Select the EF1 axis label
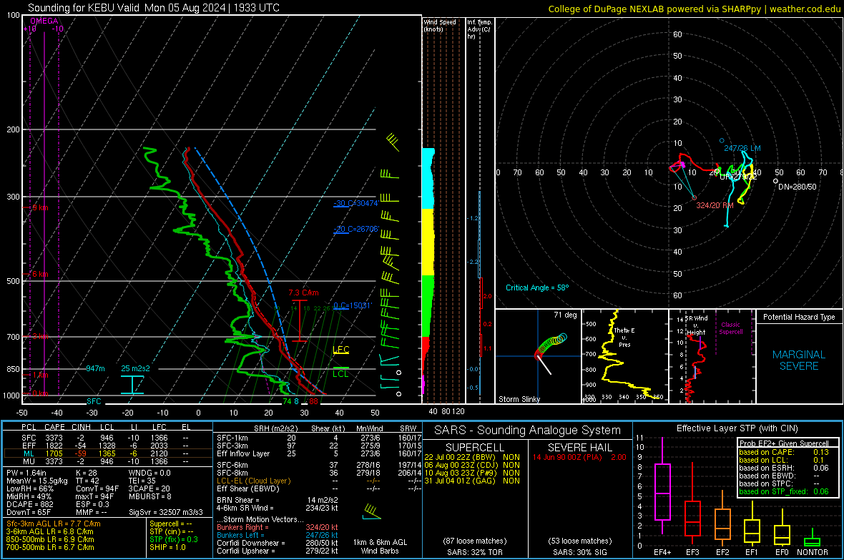Viewport: 844px width, 560px height. click(752, 552)
